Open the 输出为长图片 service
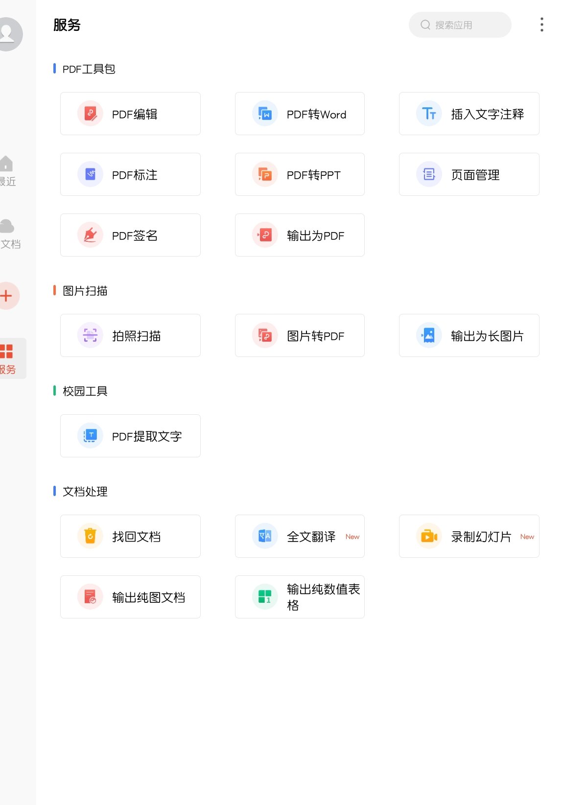Image resolution: width=563 pixels, height=805 pixels. point(469,335)
